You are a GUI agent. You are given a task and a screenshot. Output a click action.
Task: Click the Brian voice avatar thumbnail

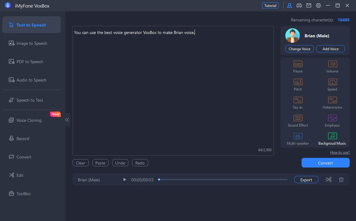293,35
